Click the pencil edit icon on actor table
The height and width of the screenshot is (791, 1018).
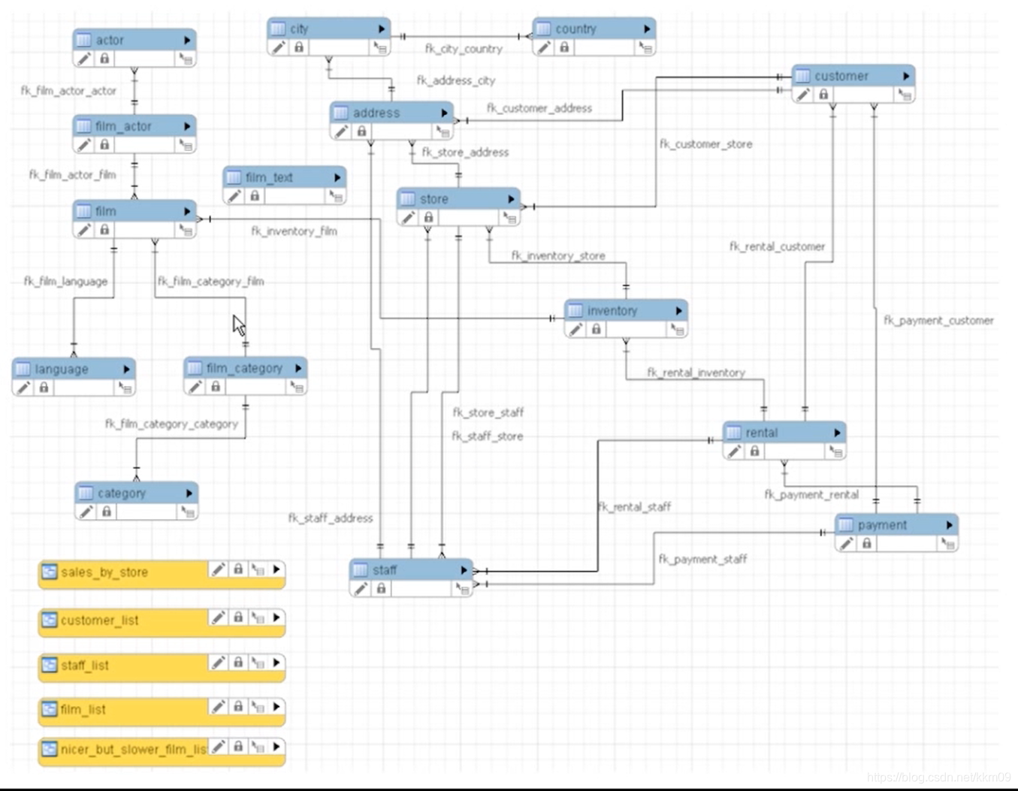point(84,59)
